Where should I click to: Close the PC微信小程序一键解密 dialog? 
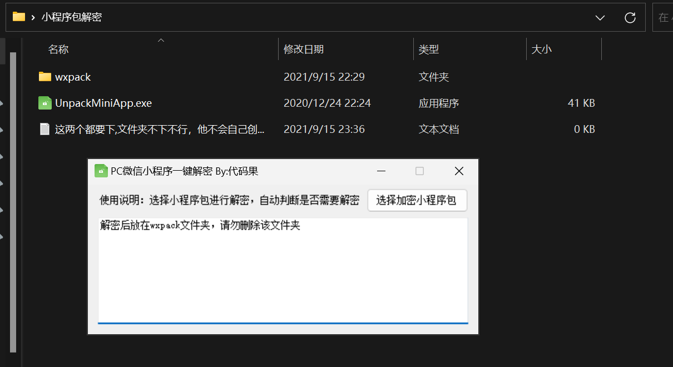(x=459, y=171)
